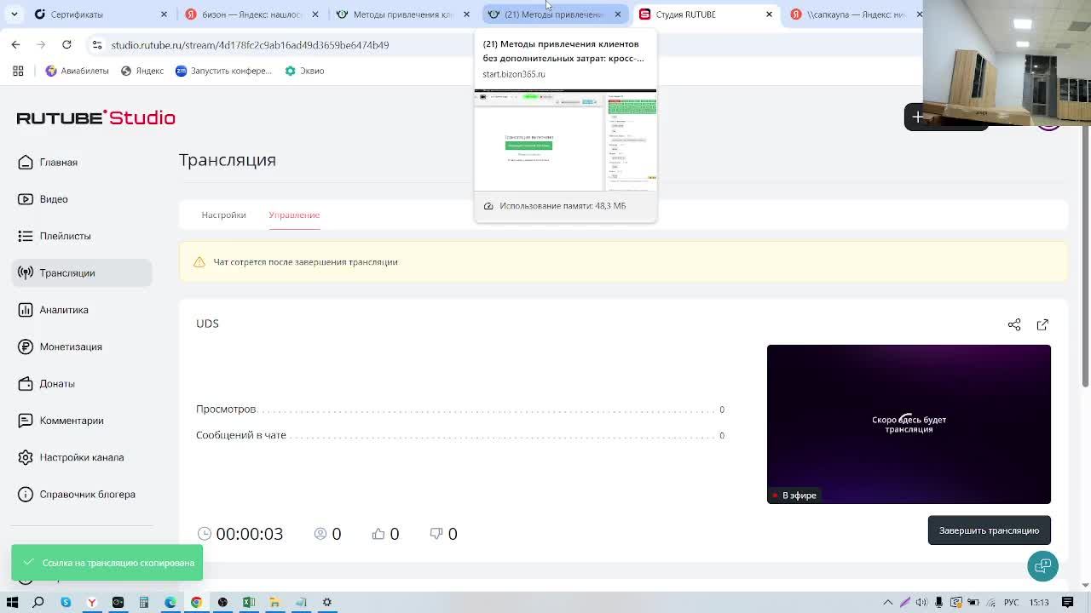Switch to the Сертификаты browser tab

coord(101,14)
